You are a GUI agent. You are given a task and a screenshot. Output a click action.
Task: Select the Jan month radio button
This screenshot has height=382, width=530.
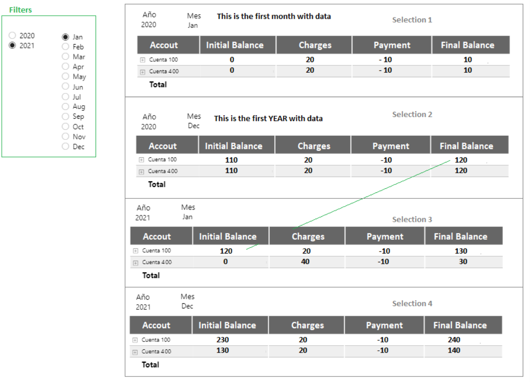pos(66,37)
